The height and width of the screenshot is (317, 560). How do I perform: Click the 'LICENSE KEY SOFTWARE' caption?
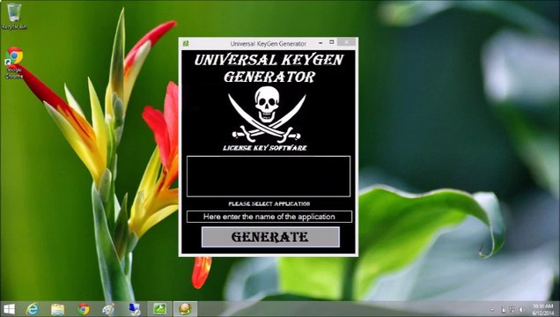tap(265, 148)
